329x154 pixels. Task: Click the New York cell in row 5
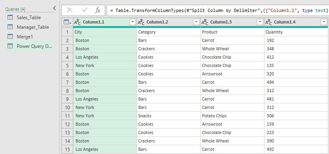coord(105,65)
